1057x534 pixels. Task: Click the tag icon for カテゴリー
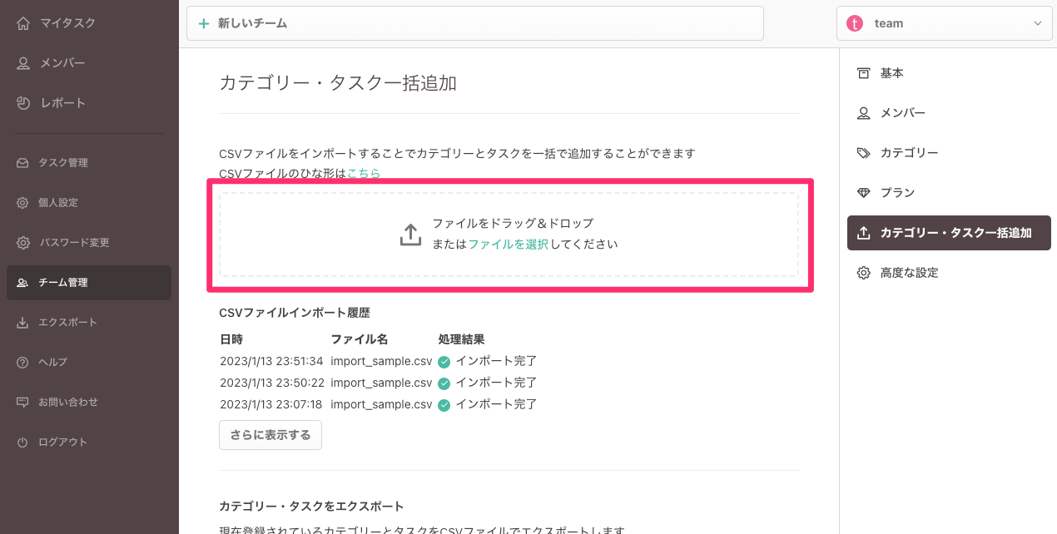[864, 153]
